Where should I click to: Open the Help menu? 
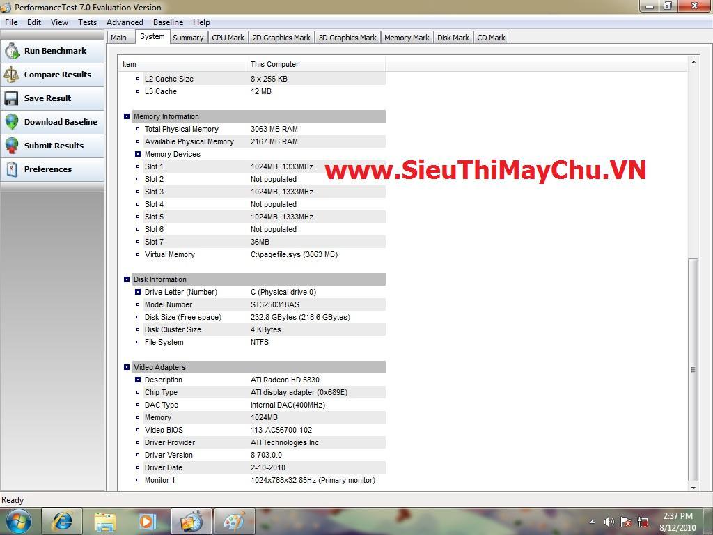point(201,22)
